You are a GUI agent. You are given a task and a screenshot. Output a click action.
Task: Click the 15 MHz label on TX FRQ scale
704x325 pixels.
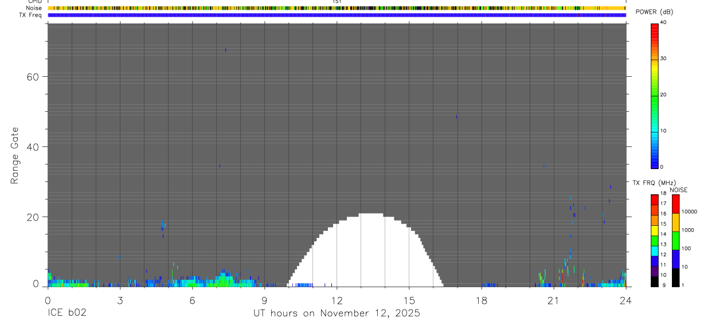tap(663, 224)
